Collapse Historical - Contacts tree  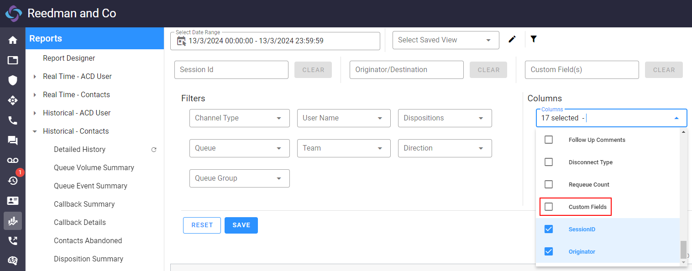pyautogui.click(x=35, y=131)
